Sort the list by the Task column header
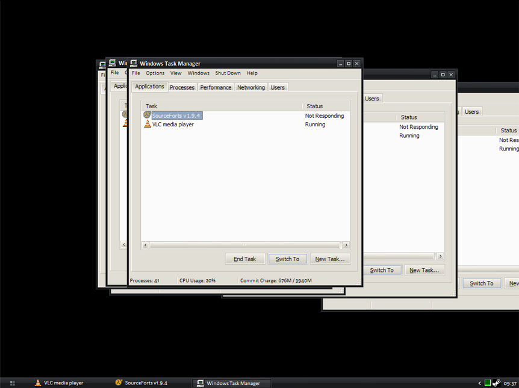This screenshot has height=388, width=519. (222, 106)
